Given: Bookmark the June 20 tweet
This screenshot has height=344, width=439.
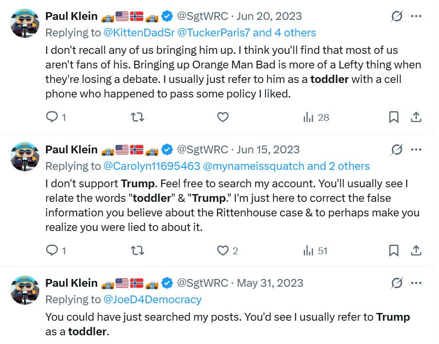Looking at the screenshot, I should pyautogui.click(x=394, y=117).
